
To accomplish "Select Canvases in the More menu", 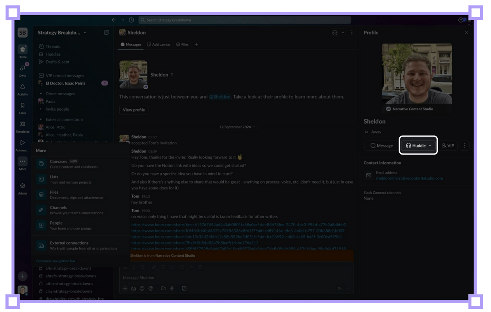I will [x=80, y=164].
